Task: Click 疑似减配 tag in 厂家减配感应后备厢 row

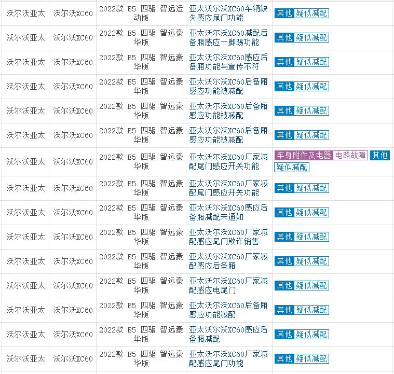Action: (311, 261)
